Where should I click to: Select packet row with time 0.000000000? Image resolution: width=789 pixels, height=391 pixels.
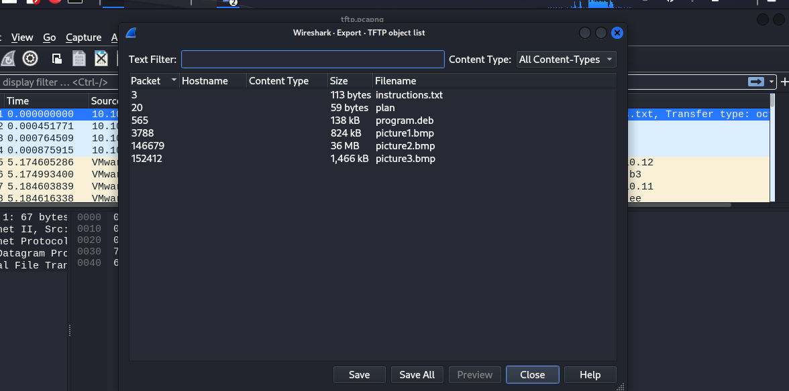(59, 114)
